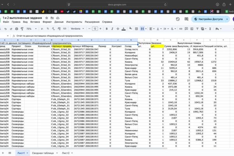Click the font size field showing 12
This screenshot has height=156, width=234.
coord(95,28)
